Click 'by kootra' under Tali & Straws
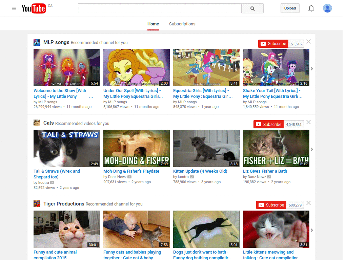 click(x=41, y=182)
